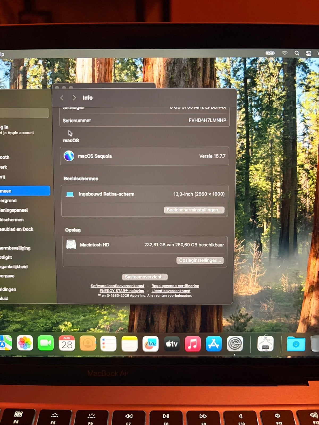Viewport: 319px width, 425px height.
Task: Open Systeemoverzicht... report button
Action: pyautogui.click(x=145, y=277)
